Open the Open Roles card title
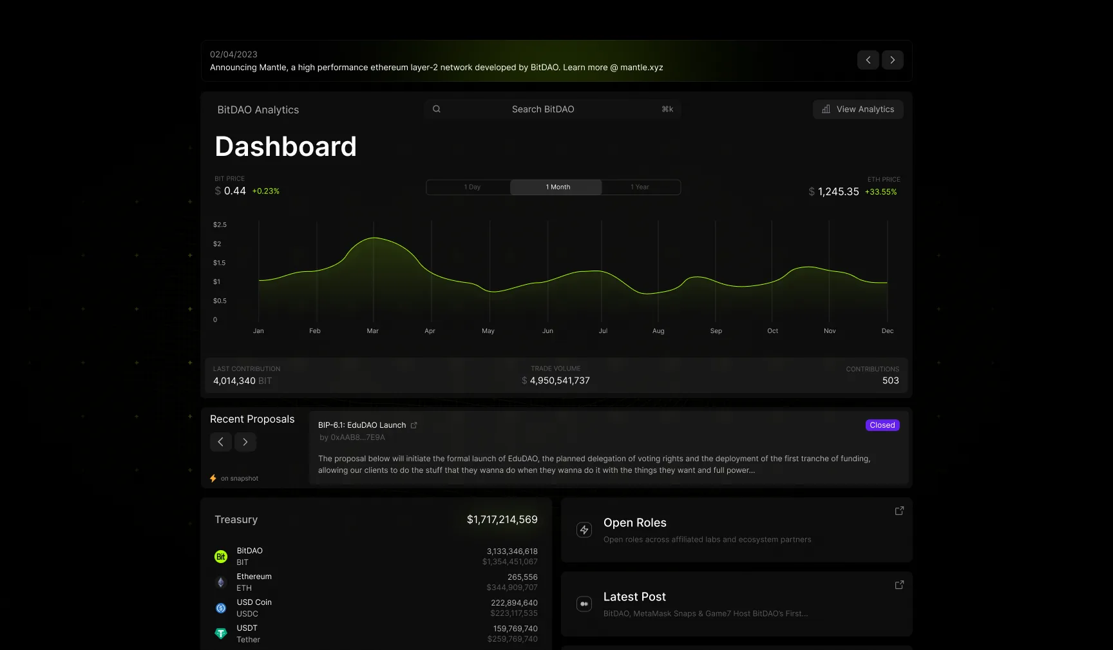 tap(635, 522)
